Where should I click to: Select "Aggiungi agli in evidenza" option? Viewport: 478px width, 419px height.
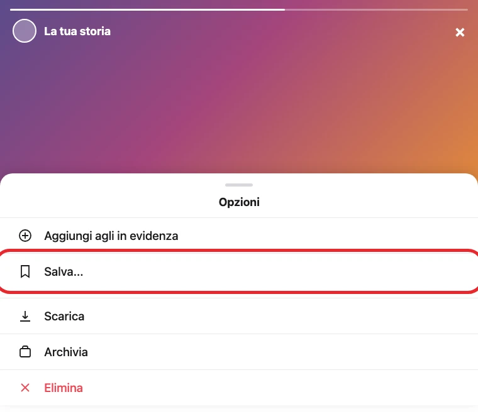coord(239,236)
